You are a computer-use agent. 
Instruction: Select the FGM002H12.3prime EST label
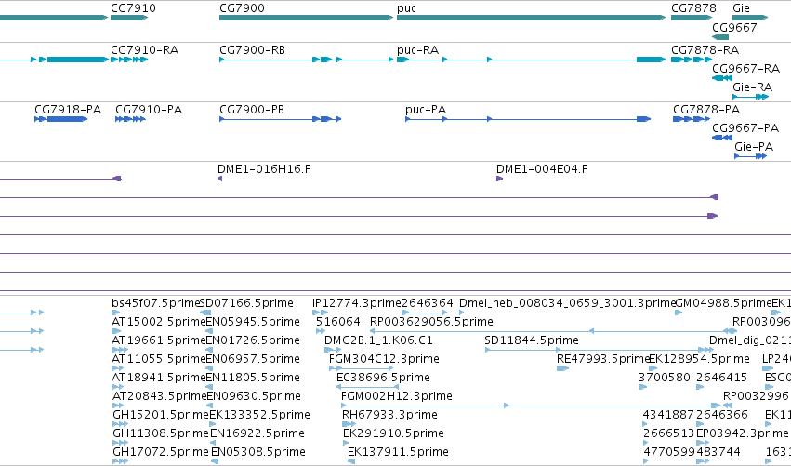(x=397, y=396)
